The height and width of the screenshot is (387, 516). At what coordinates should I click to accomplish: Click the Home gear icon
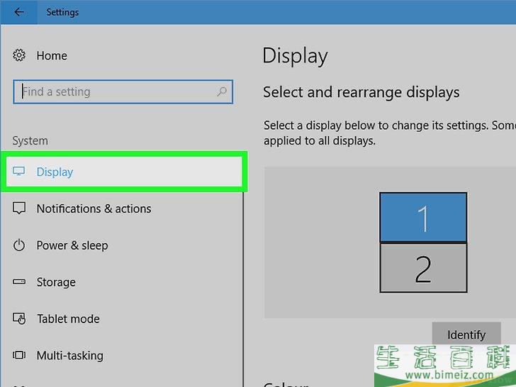point(20,56)
